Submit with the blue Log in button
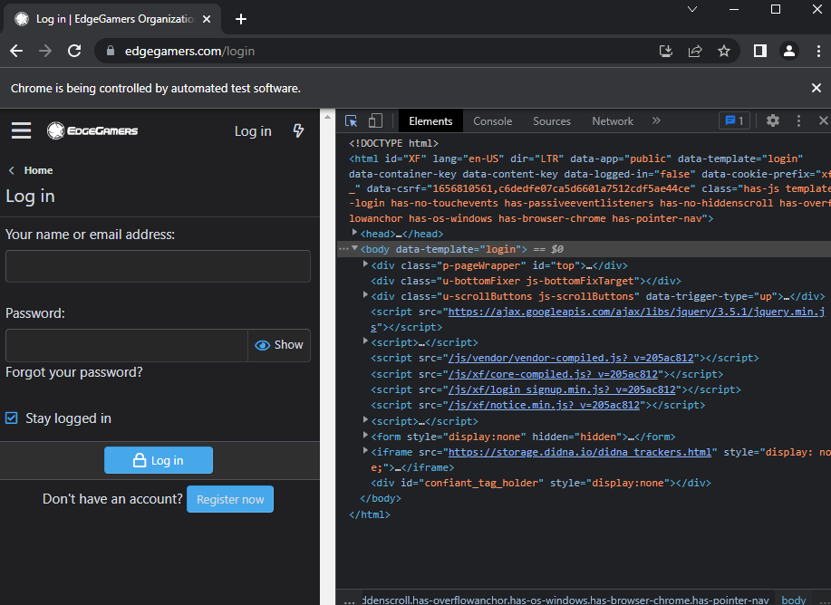This screenshot has width=831, height=605. pyautogui.click(x=159, y=460)
